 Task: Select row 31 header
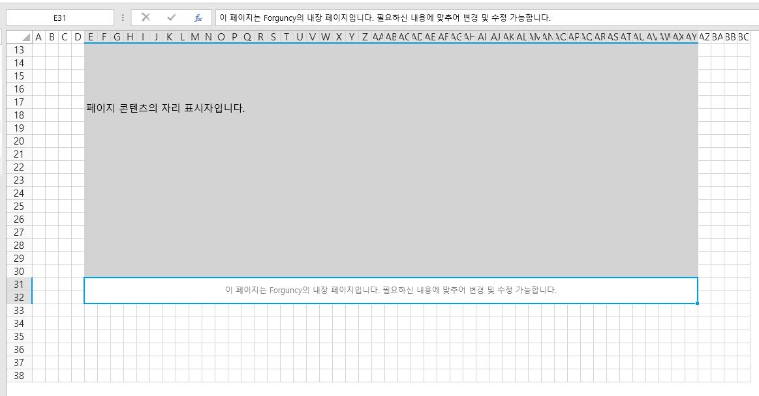(x=19, y=285)
